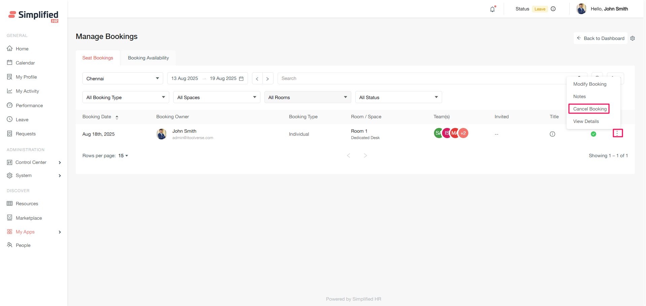The width and height of the screenshot is (646, 306).
Task: Open the three-dot row actions menu
Action: tap(617, 133)
